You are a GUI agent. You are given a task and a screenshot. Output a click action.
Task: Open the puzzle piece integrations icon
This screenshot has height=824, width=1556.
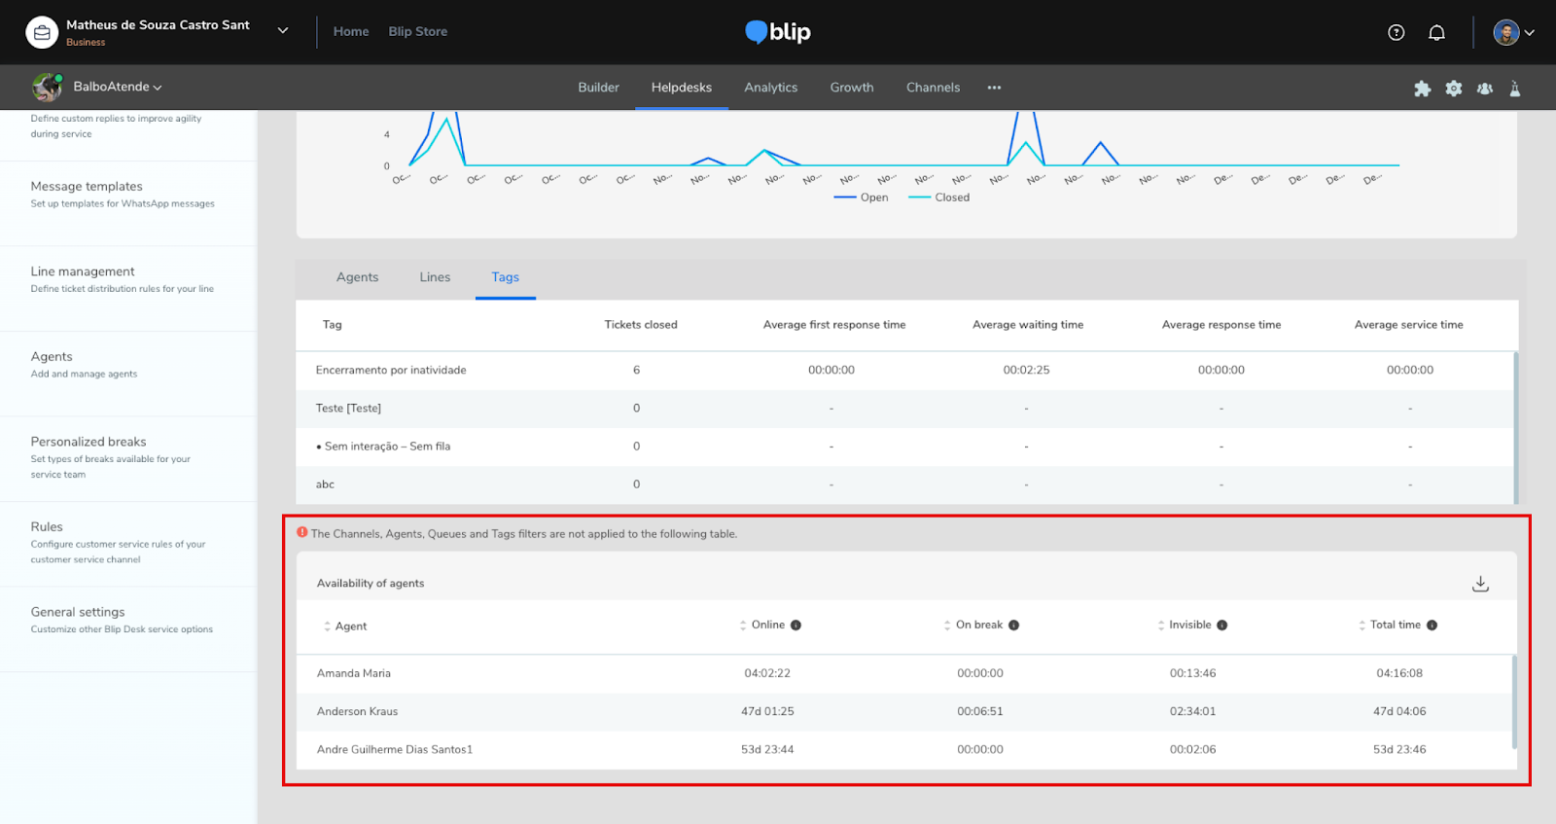(x=1422, y=89)
